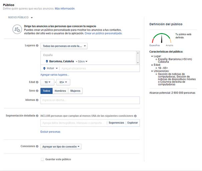Select Mujeres gender option

point(75,91)
